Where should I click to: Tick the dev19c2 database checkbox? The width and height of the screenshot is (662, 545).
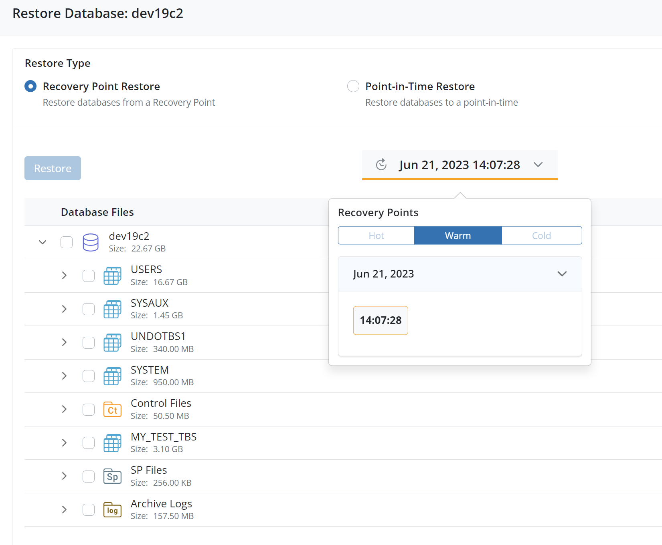tap(67, 242)
